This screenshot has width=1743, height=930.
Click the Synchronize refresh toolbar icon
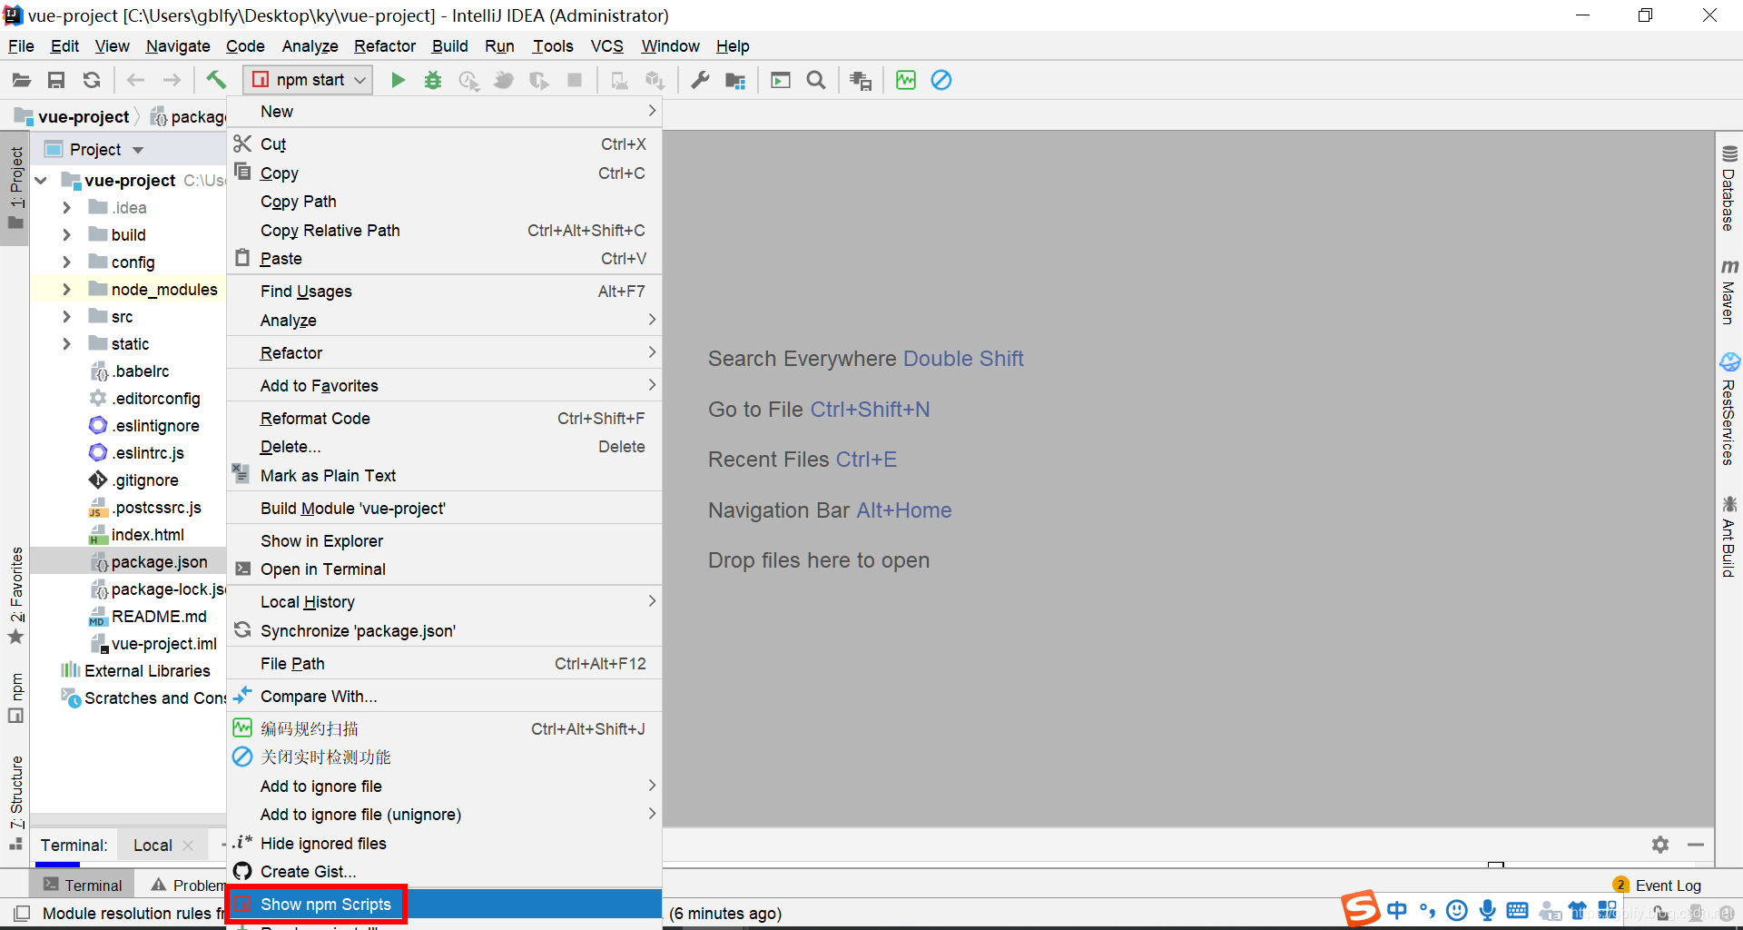(92, 80)
